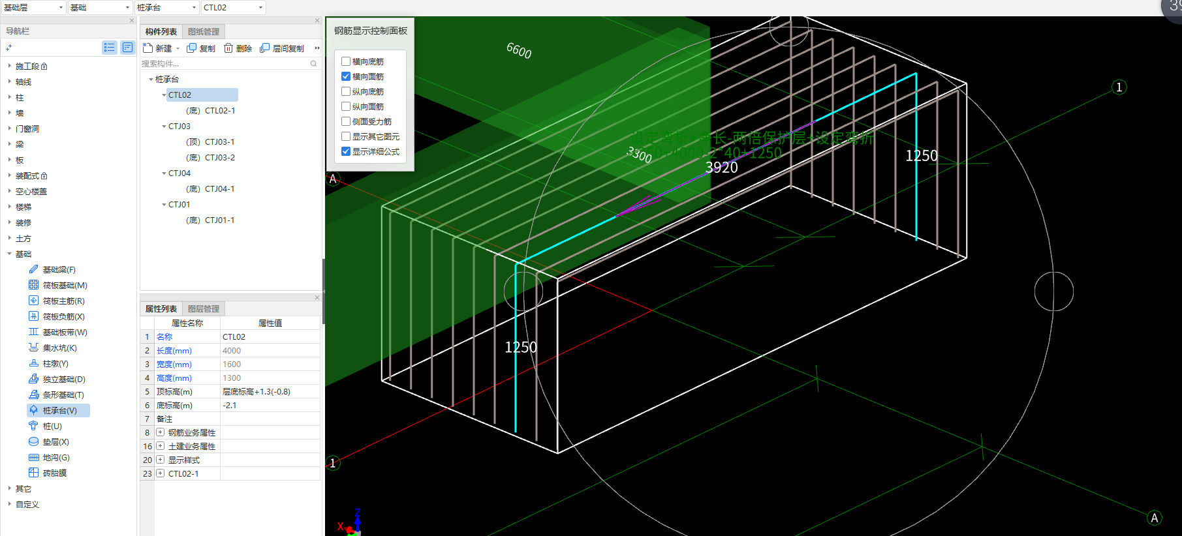
Task: Click the 地沟(G) trench icon
Action: tap(33, 457)
